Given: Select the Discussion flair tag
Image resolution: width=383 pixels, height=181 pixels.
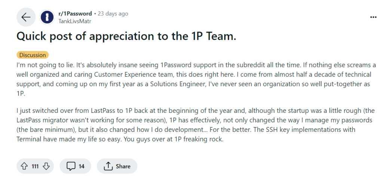Looking at the screenshot, I should pos(33,55).
